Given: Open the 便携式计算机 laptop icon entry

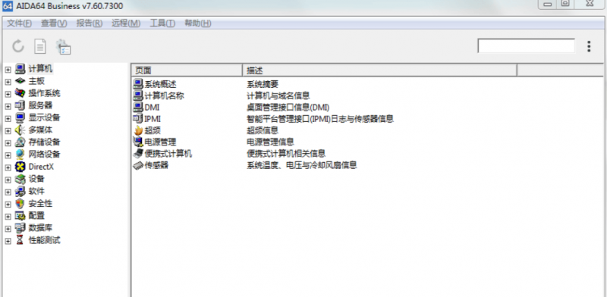Looking at the screenshot, I should [x=138, y=154].
